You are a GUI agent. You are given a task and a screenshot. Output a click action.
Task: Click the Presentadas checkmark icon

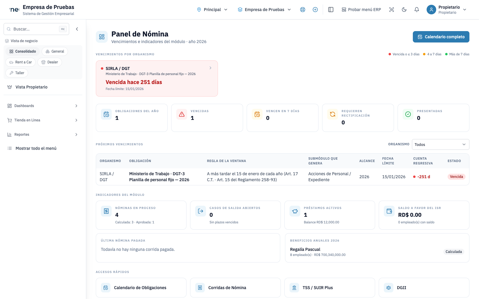(x=408, y=114)
